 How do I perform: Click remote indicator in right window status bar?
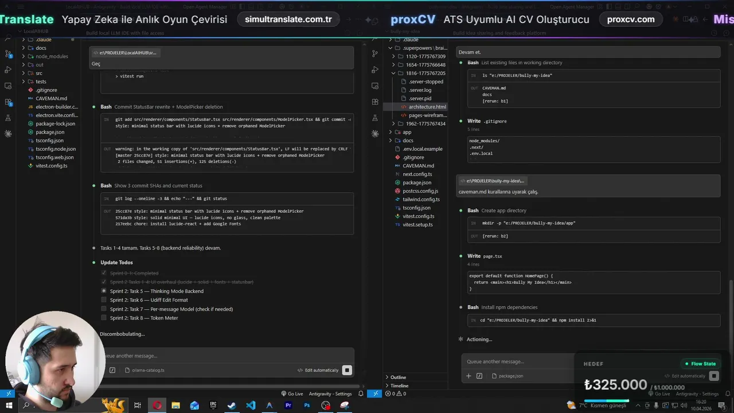coord(374,393)
